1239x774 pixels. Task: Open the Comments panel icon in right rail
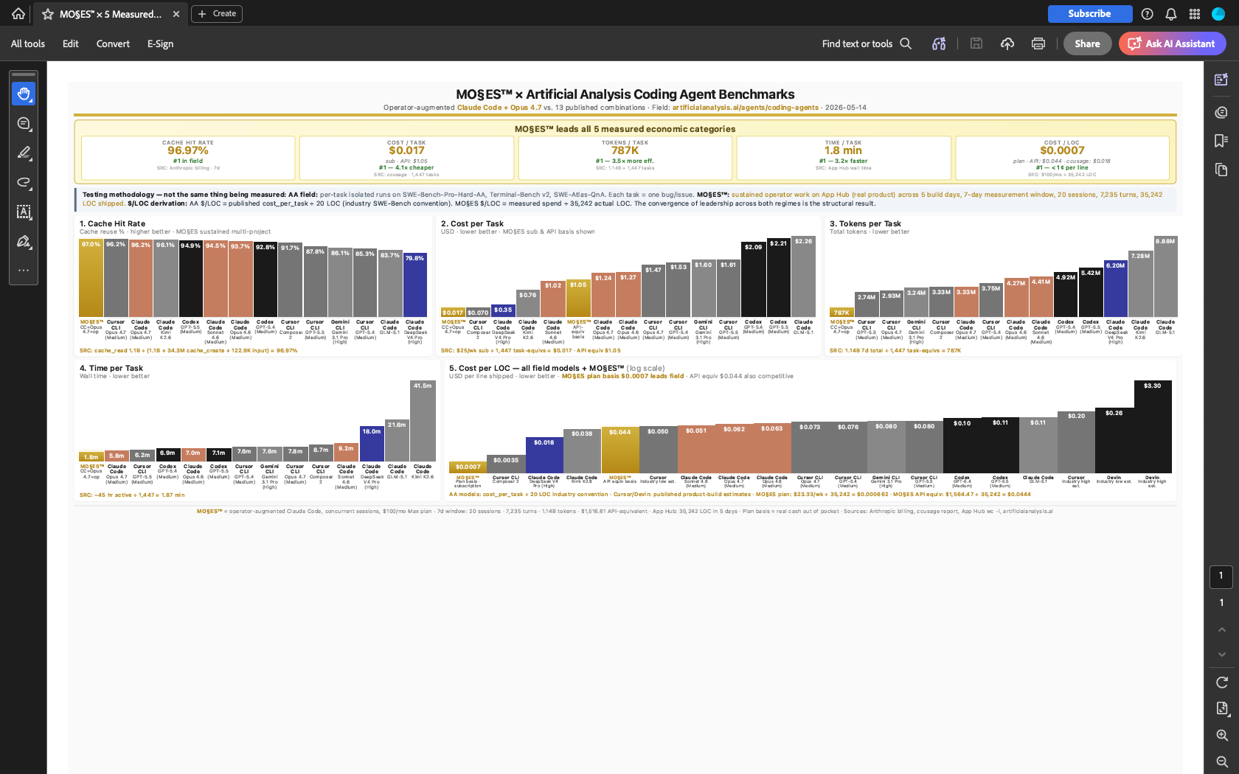coord(1221,112)
